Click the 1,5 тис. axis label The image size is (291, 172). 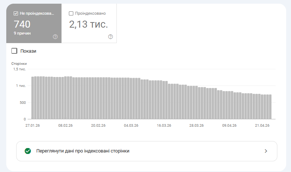(20, 69)
